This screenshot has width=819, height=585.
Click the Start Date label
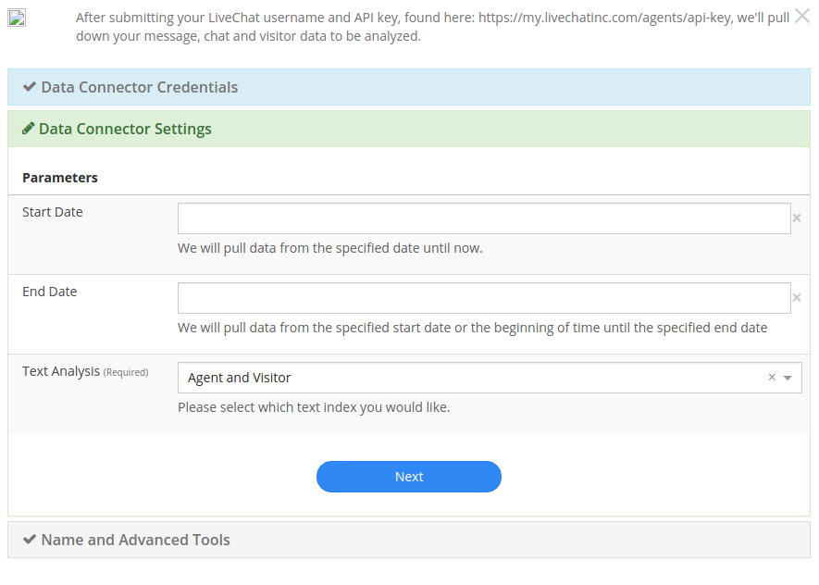click(52, 212)
